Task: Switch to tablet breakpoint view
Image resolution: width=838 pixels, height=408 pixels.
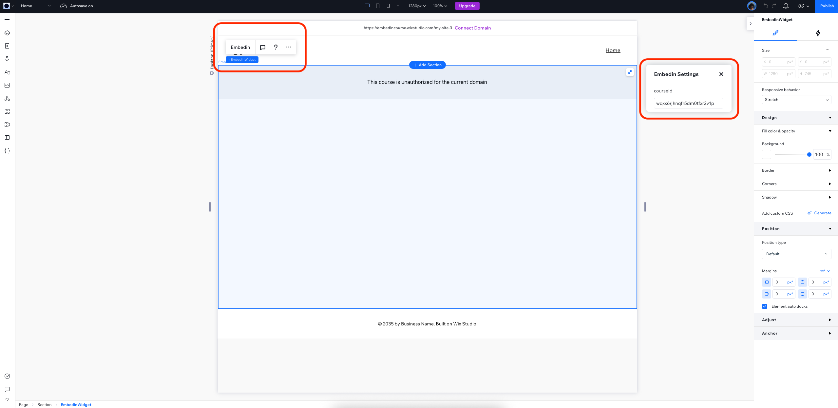Action: [378, 6]
